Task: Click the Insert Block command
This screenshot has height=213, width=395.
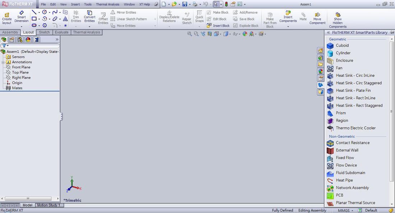Action: (x=218, y=26)
